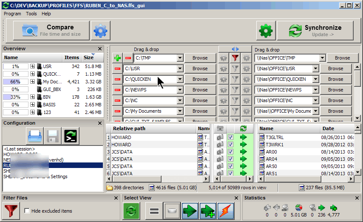Add a folder pair with green plus
This screenshot has height=222, width=363.
click(x=117, y=58)
